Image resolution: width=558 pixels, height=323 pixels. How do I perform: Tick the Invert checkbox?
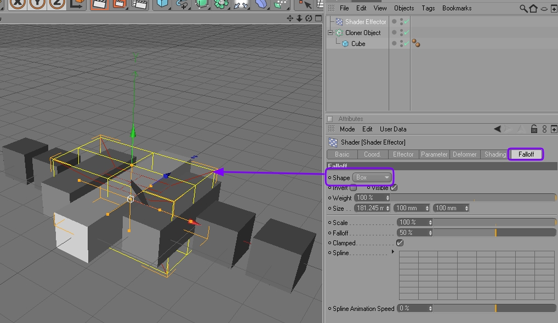point(354,188)
